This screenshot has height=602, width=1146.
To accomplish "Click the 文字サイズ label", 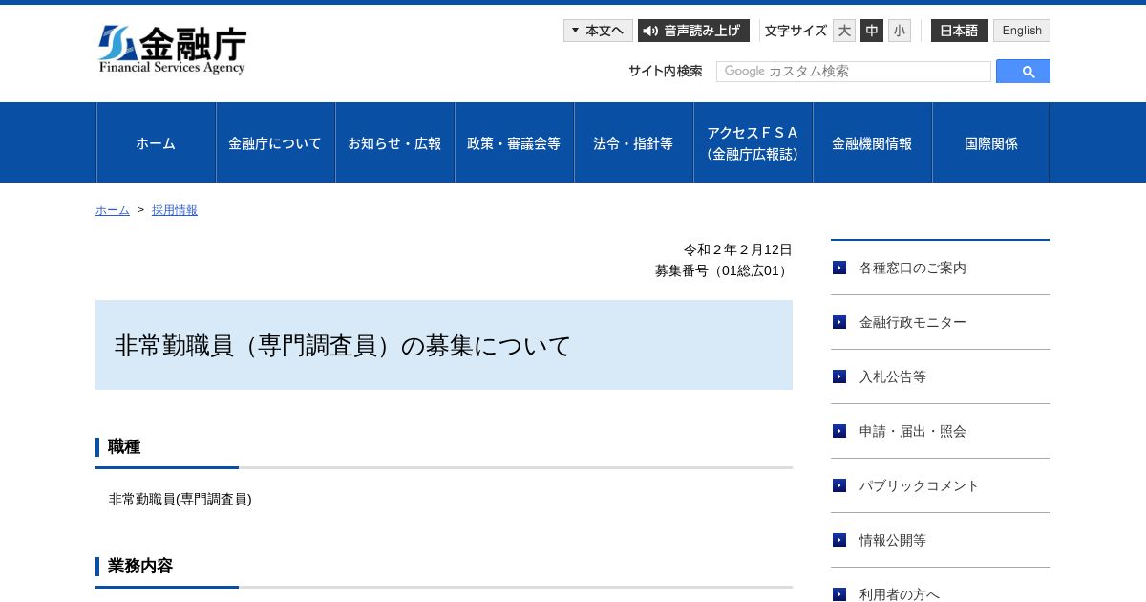I will click(x=796, y=31).
